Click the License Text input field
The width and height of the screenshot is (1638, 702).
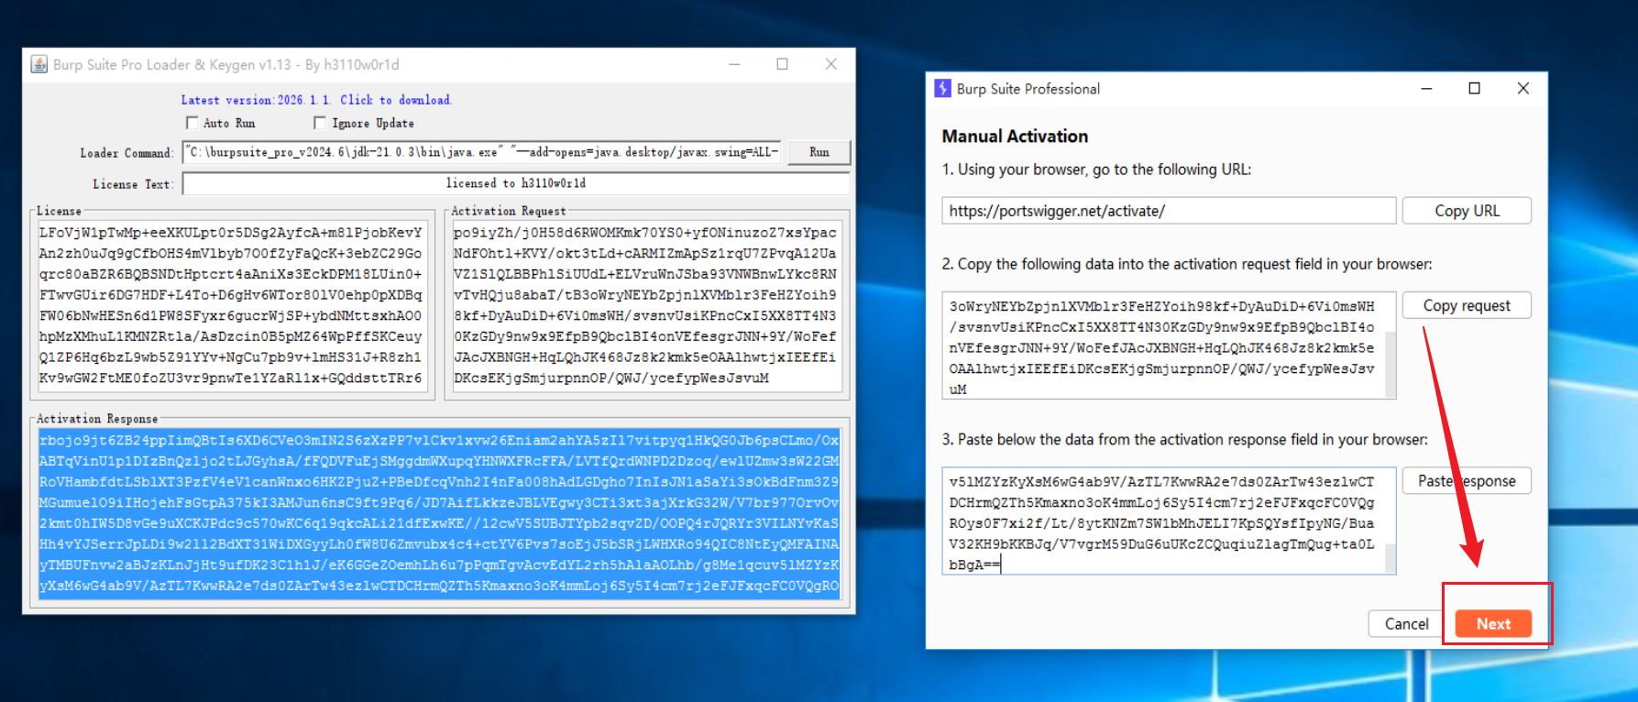(516, 184)
